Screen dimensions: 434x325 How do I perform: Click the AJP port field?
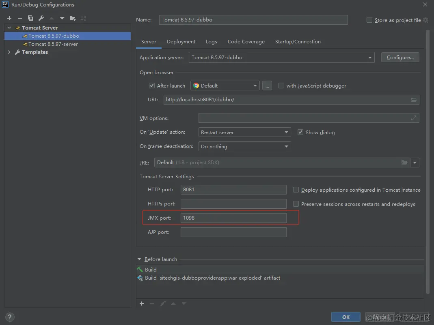pyautogui.click(x=233, y=232)
